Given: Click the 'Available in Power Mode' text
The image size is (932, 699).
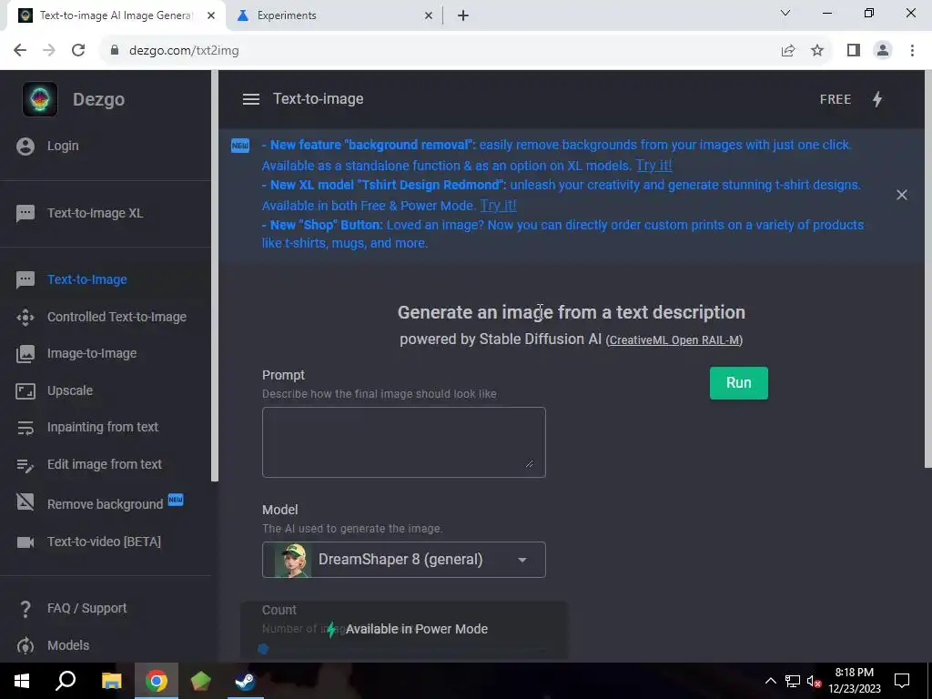Looking at the screenshot, I should (417, 630).
